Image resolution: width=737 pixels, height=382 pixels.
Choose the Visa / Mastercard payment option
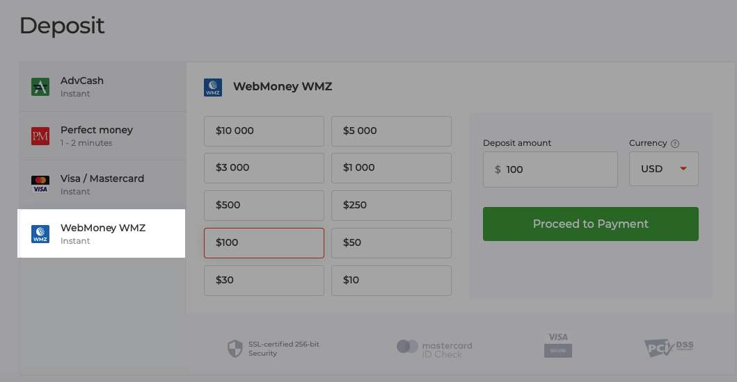point(102,185)
